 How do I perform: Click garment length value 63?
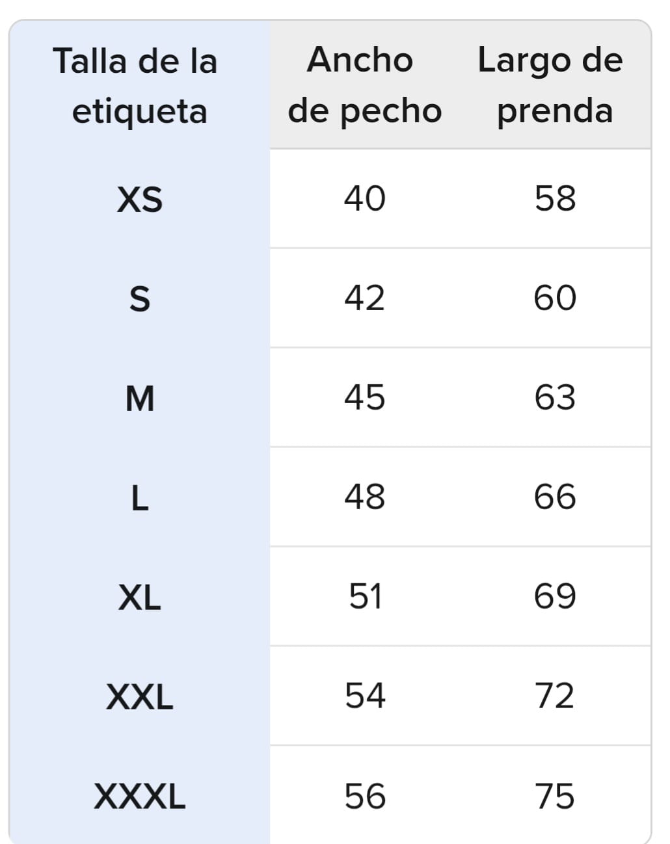(x=555, y=398)
